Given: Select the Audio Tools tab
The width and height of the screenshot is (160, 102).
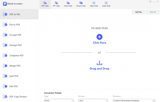Looking at the screenshot, I should coord(106,5).
